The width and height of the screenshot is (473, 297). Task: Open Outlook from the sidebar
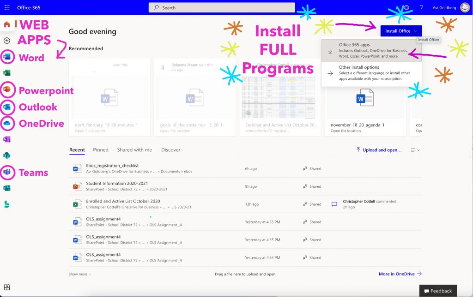7,107
